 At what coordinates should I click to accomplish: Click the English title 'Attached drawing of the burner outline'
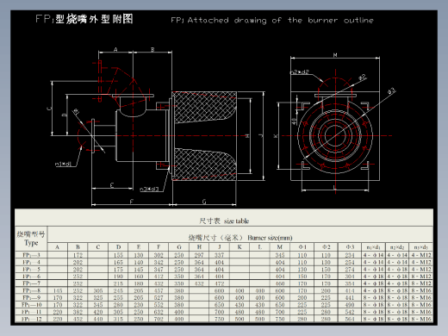280,21
